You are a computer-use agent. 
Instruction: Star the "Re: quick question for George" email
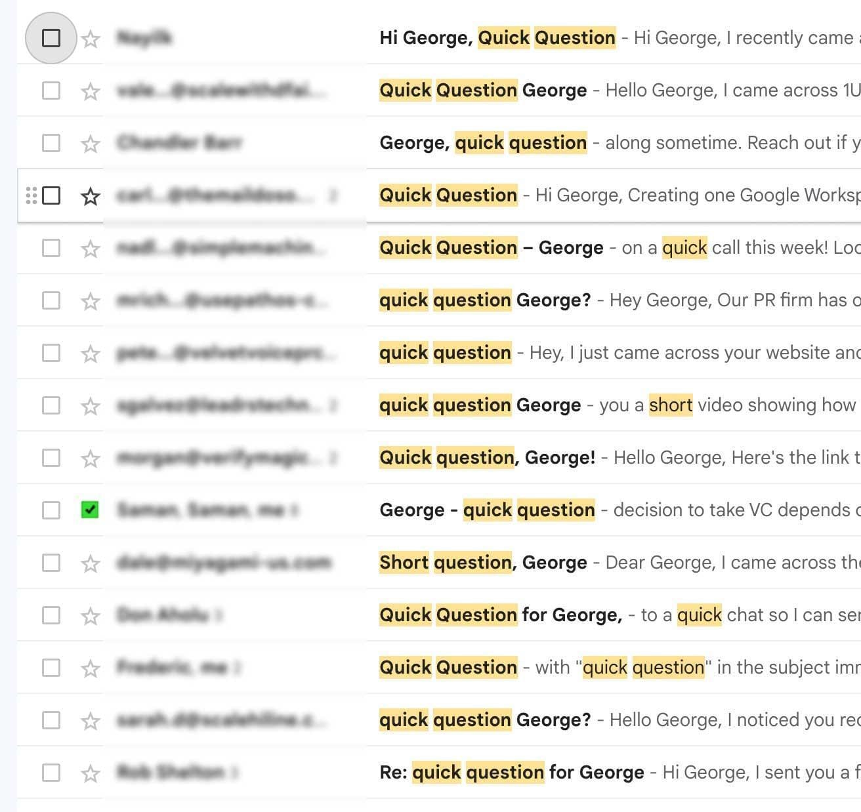pos(91,773)
